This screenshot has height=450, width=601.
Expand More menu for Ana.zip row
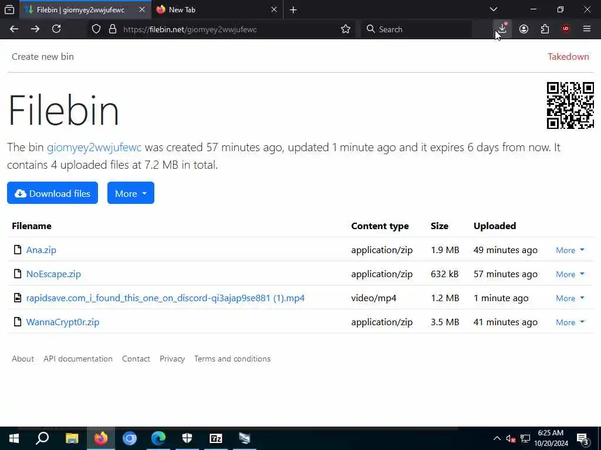(570, 250)
